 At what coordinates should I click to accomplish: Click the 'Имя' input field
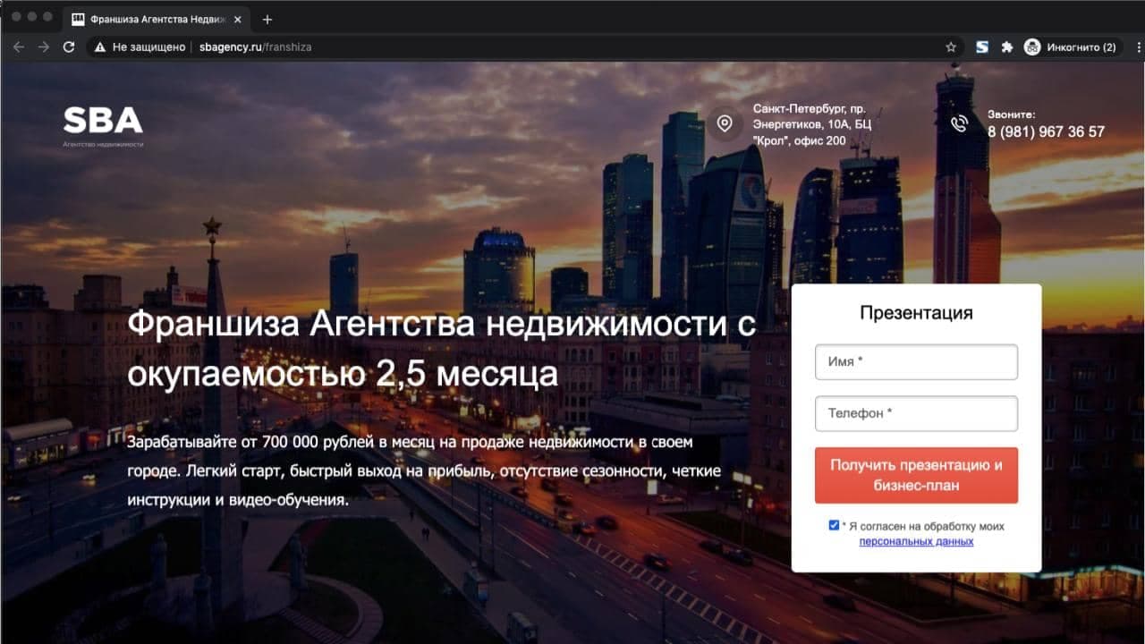point(916,362)
